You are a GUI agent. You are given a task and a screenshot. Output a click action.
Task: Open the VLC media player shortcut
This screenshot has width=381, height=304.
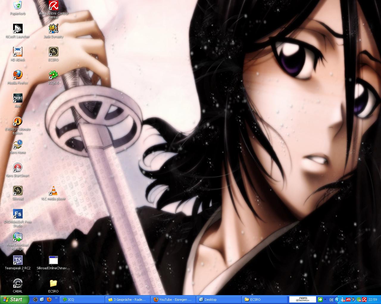tap(54, 191)
